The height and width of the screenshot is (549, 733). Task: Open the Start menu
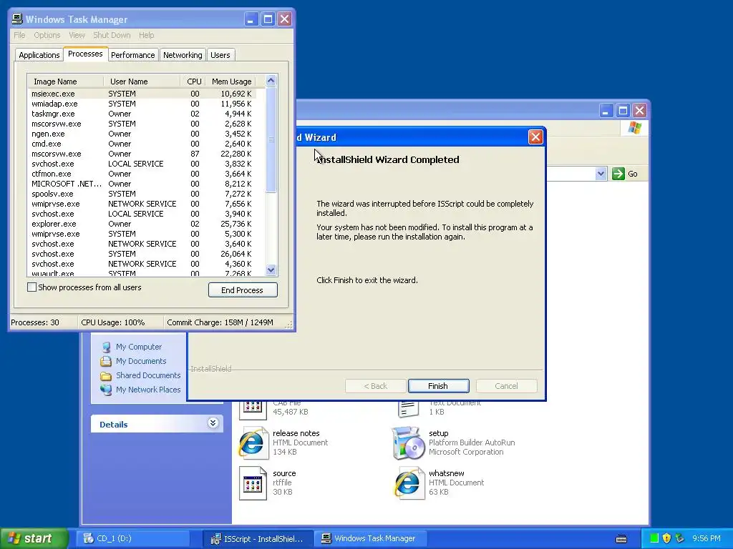pos(34,538)
